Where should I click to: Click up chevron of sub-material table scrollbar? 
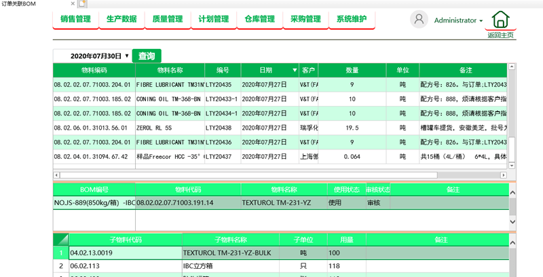[x=512, y=243]
